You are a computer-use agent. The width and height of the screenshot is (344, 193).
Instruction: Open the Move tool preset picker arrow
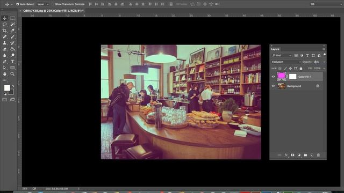point(12,4)
